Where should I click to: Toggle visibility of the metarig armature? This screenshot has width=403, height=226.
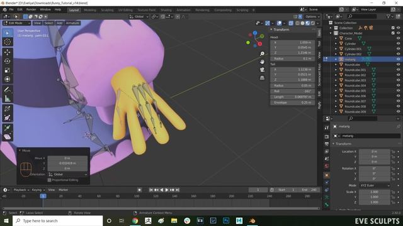398,59
